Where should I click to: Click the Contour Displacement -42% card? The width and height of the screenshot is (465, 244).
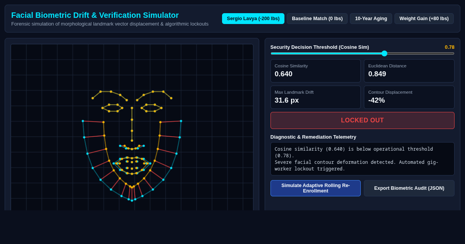(x=409, y=97)
